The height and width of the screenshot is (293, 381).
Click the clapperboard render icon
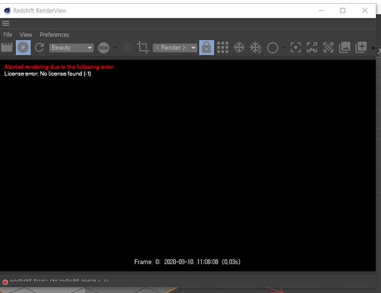7,47
